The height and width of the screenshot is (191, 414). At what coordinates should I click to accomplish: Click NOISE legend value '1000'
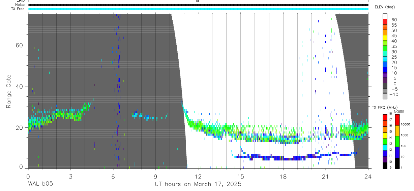[x=405, y=135]
